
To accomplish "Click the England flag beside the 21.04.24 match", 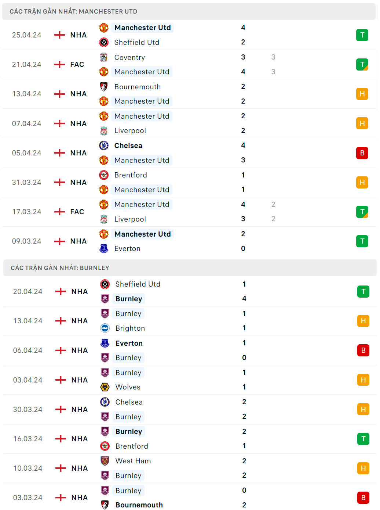I will tap(59, 65).
